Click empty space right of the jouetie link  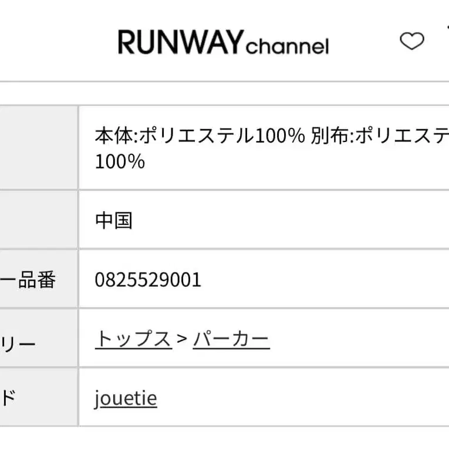[x=305, y=399]
